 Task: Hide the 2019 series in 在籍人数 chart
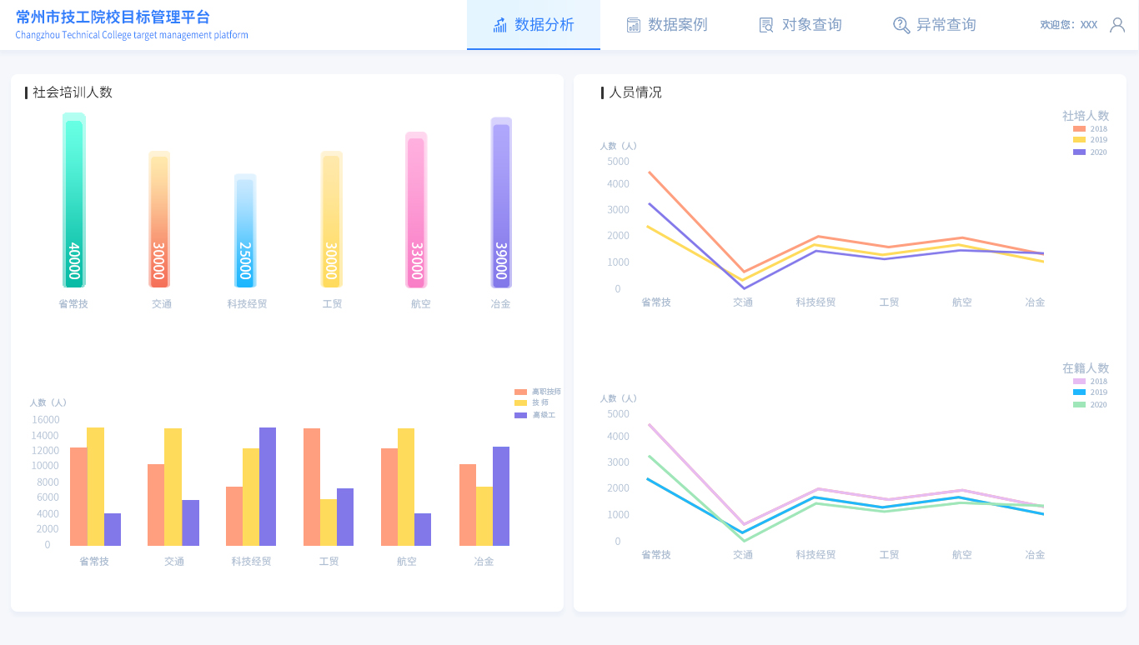[1090, 392]
